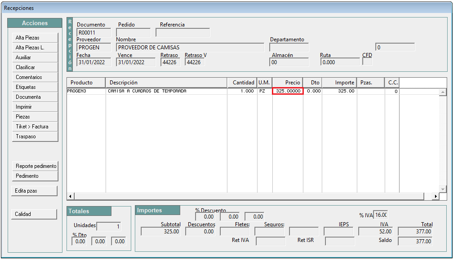The width and height of the screenshot is (453, 259).
Task: Click the Producto column header
Action: coord(86,83)
